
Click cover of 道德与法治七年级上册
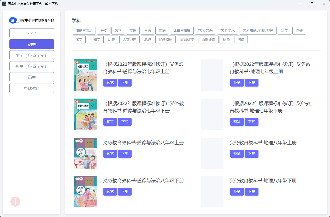coord(85,75)
